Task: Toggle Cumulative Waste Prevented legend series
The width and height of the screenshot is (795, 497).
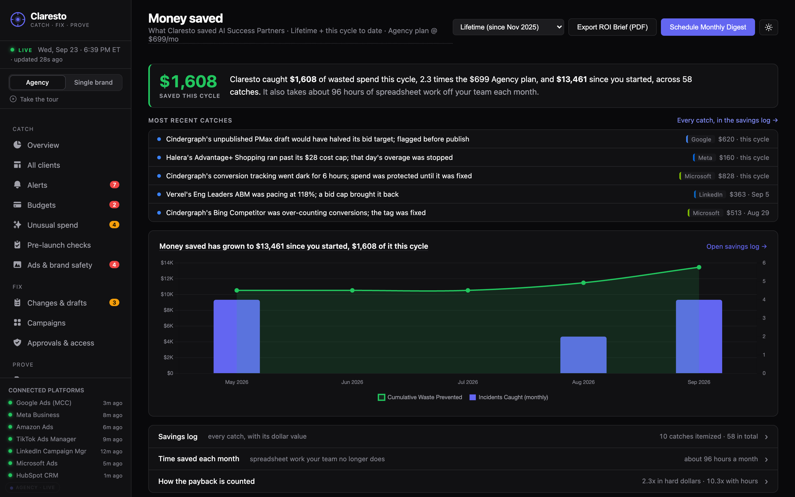Action: coord(420,397)
